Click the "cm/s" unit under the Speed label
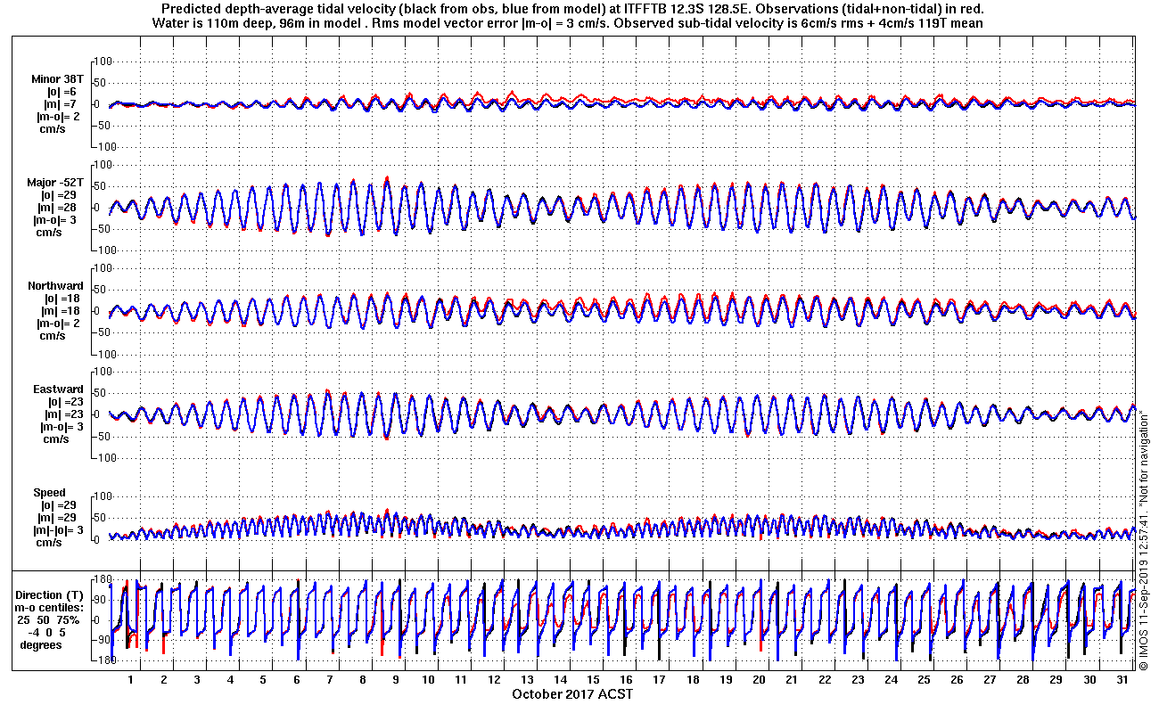The height and width of the screenshot is (713, 1159). [48, 542]
